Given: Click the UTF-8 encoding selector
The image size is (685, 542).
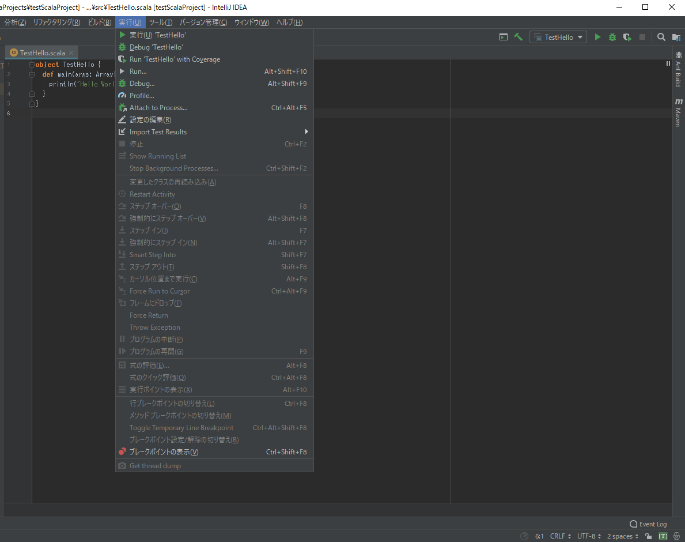Looking at the screenshot, I should [589, 536].
